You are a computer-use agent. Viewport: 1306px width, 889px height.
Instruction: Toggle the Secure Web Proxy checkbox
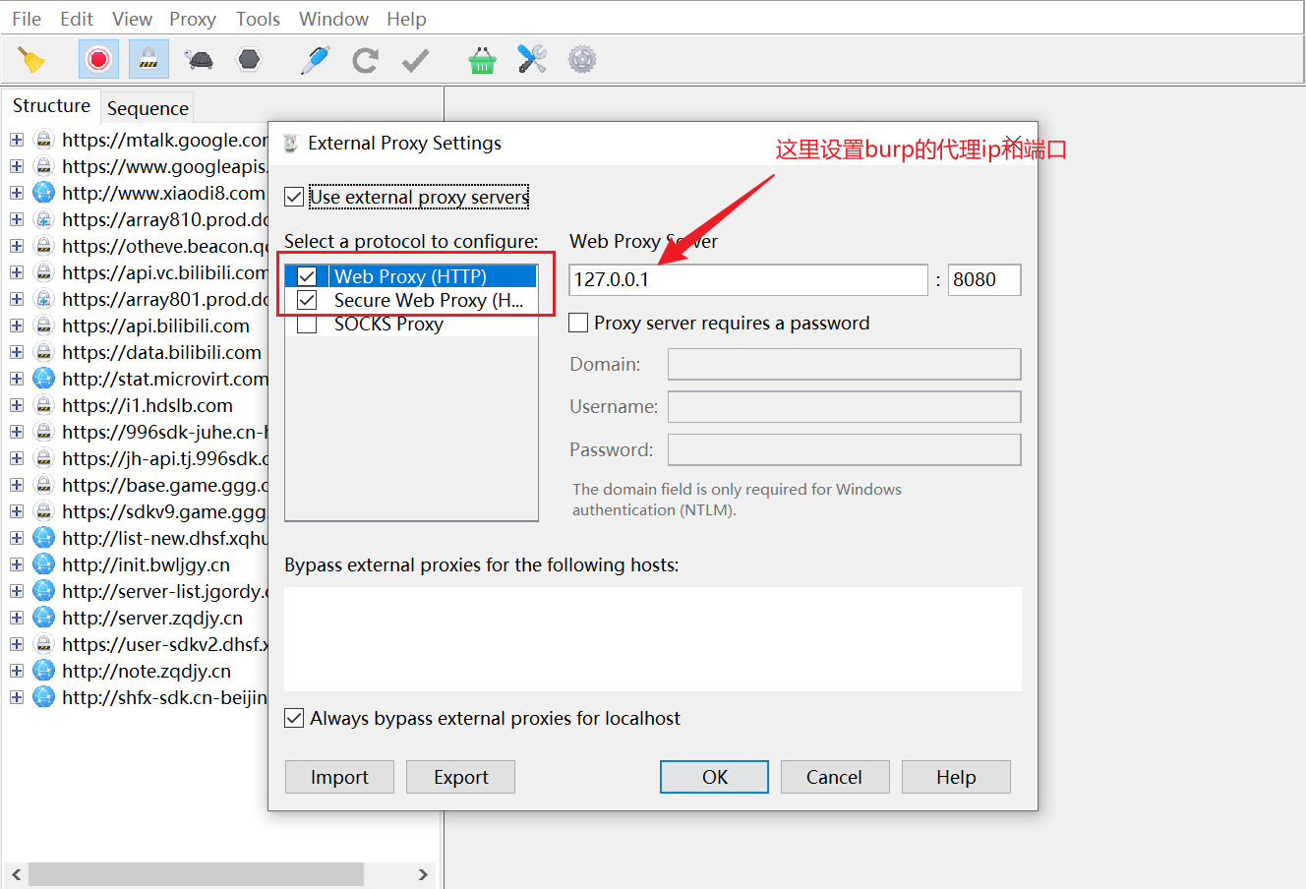click(307, 300)
